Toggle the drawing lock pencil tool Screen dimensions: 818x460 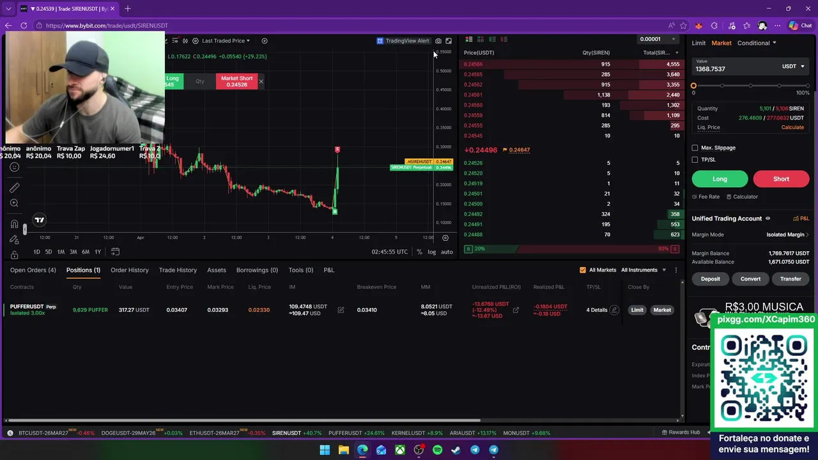[x=14, y=240]
